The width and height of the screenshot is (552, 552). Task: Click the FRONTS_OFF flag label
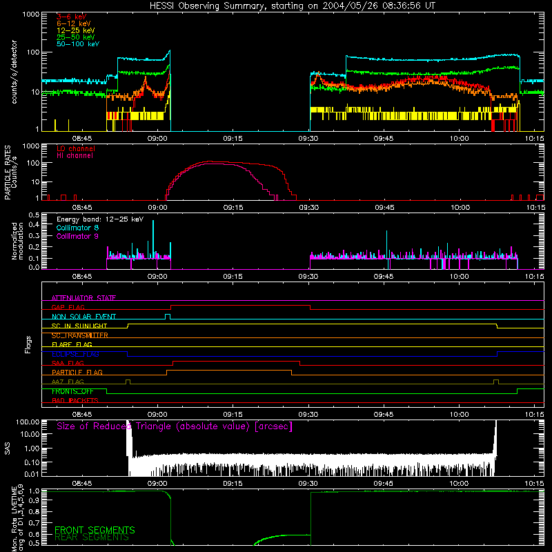pyautogui.click(x=72, y=391)
